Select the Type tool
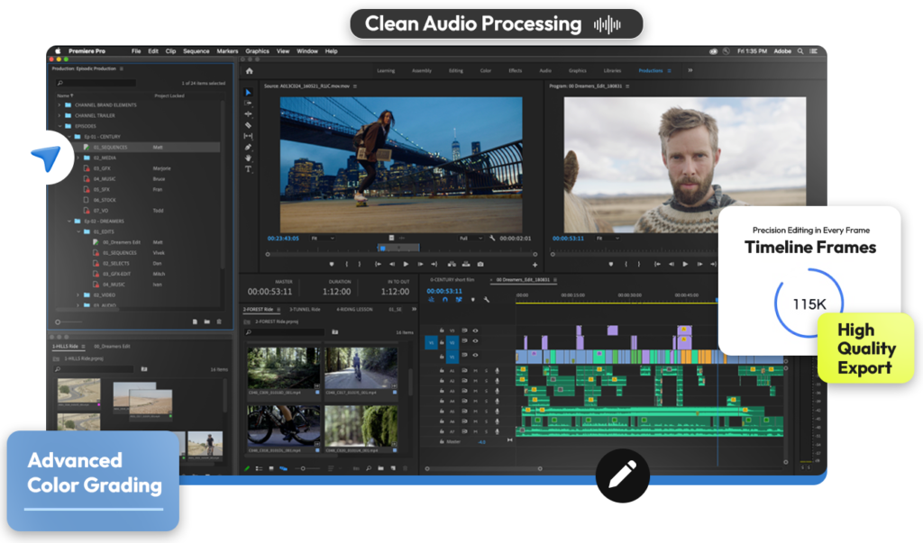923x543 pixels. pos(249,169)
